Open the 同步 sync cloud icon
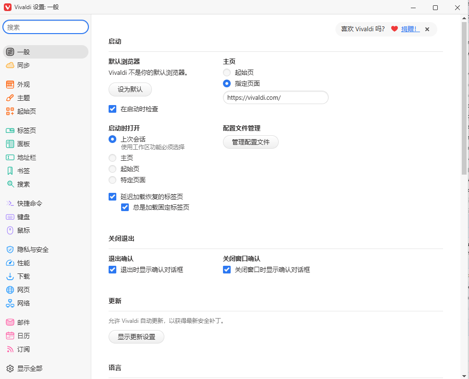Image resolution: width=469 pixels, height=379 pixels. 10,65
